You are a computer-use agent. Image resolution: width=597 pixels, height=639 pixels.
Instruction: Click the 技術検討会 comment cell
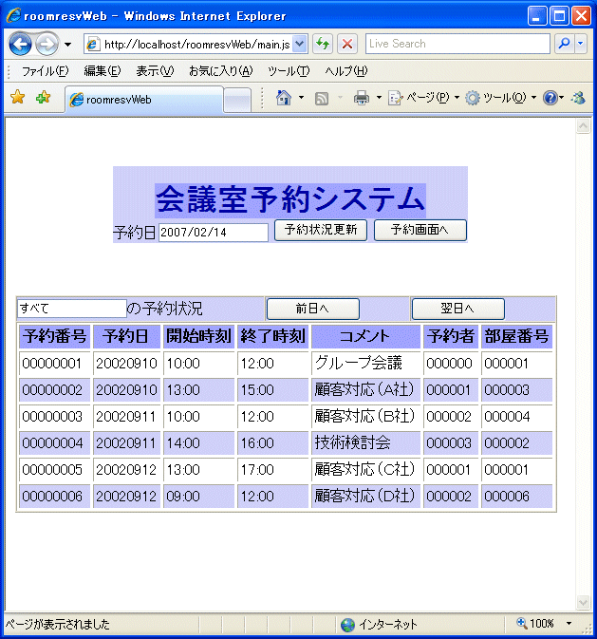[x=365, y=443]
